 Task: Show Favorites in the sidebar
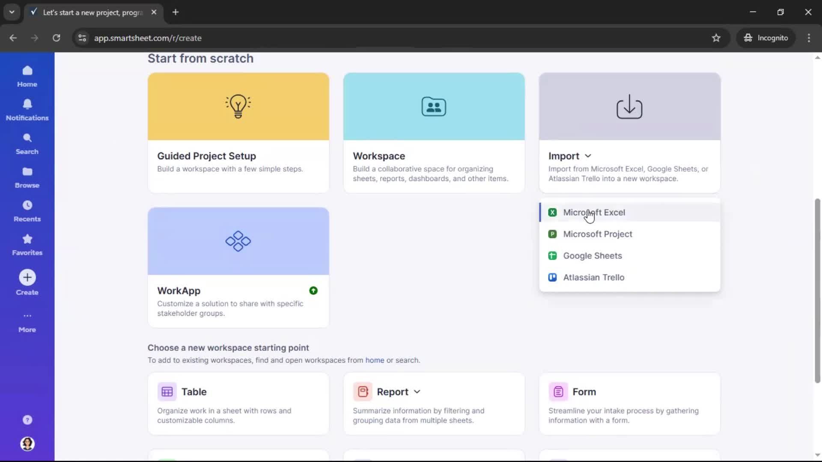coord(27,244)
